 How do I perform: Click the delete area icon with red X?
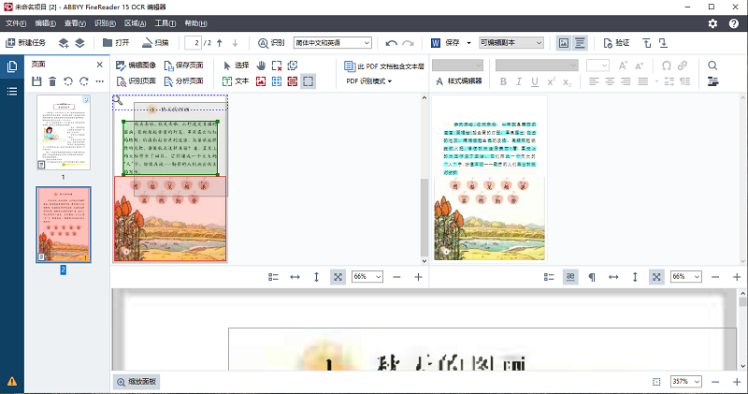pyautogui.click(x=277, y=66)
